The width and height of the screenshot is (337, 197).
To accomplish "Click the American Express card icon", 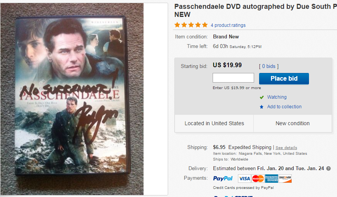I will [271, 178].
